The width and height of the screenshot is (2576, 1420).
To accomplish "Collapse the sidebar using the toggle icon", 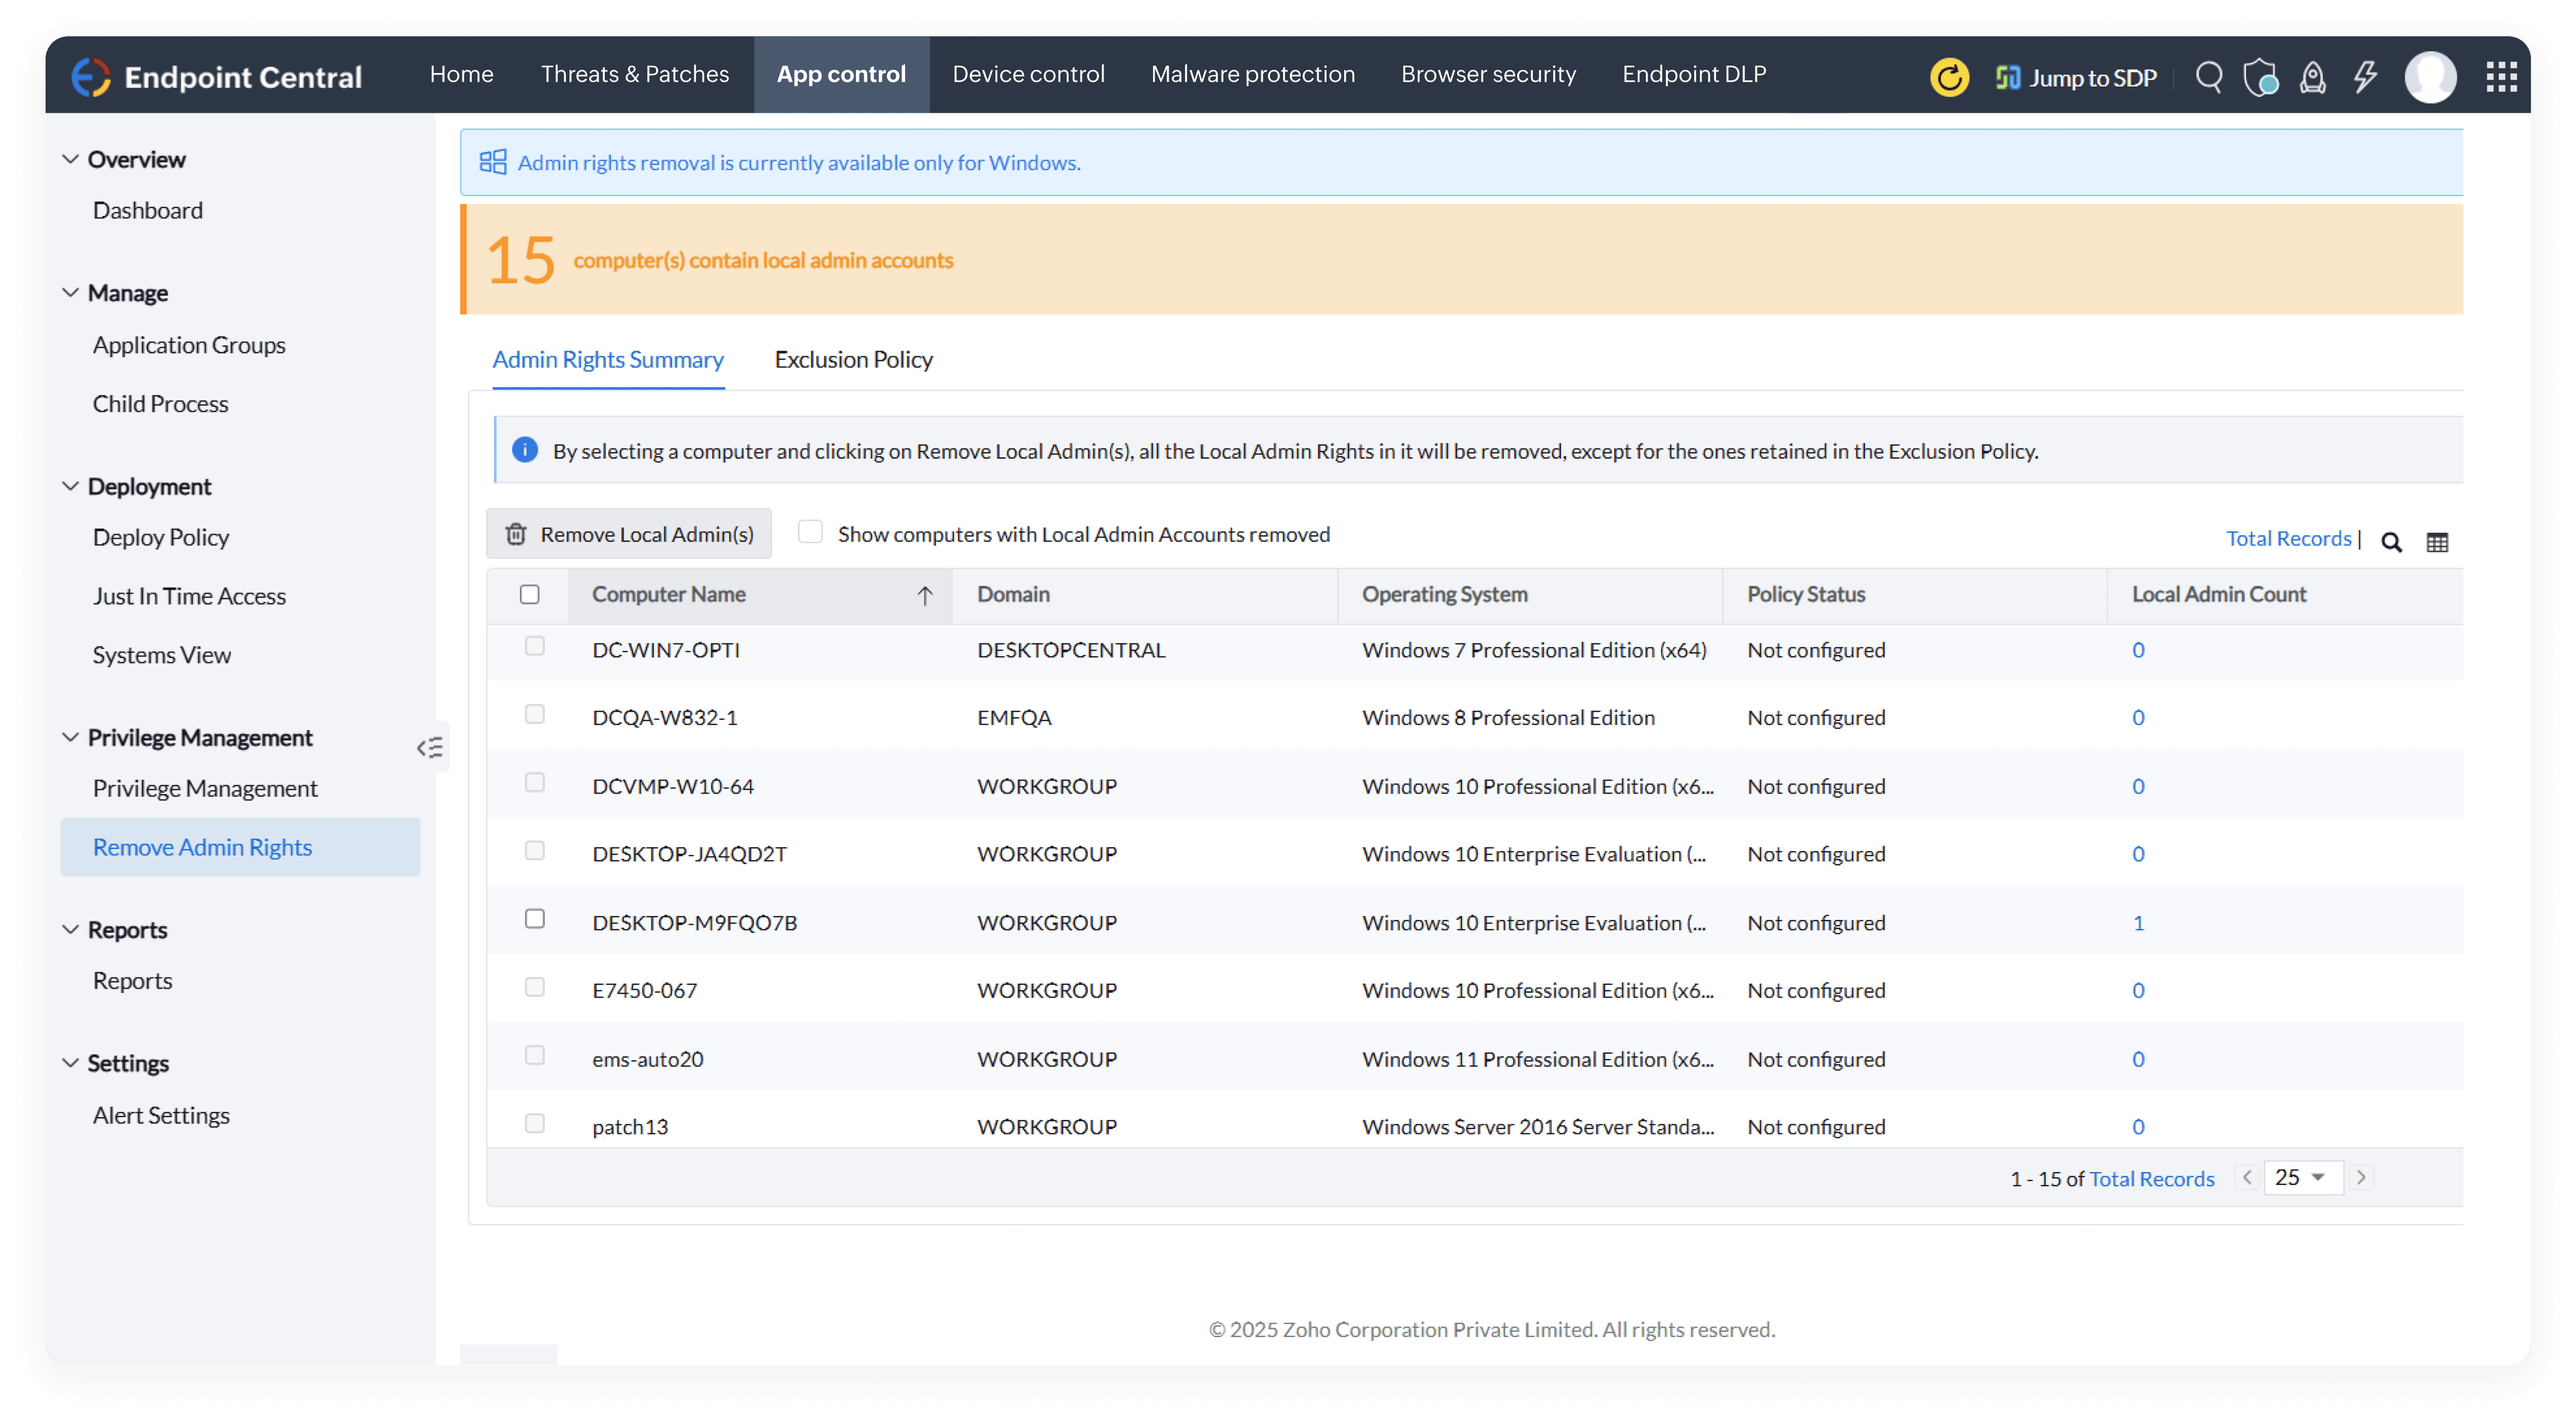I will tap(430, 747).
